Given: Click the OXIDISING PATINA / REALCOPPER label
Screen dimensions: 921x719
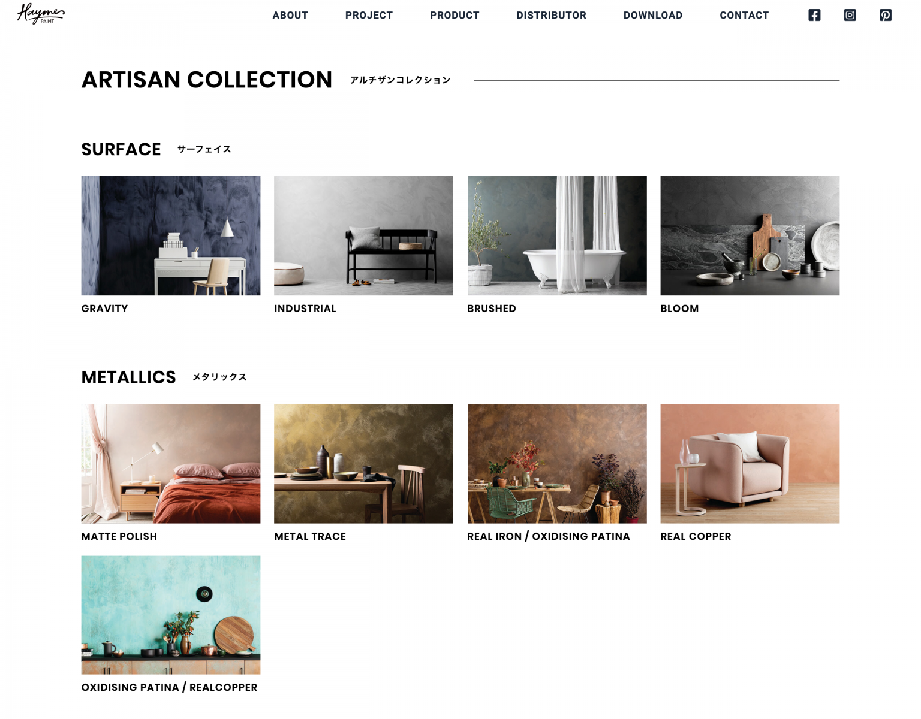Looking at the screenshot, I should point(169,688).
